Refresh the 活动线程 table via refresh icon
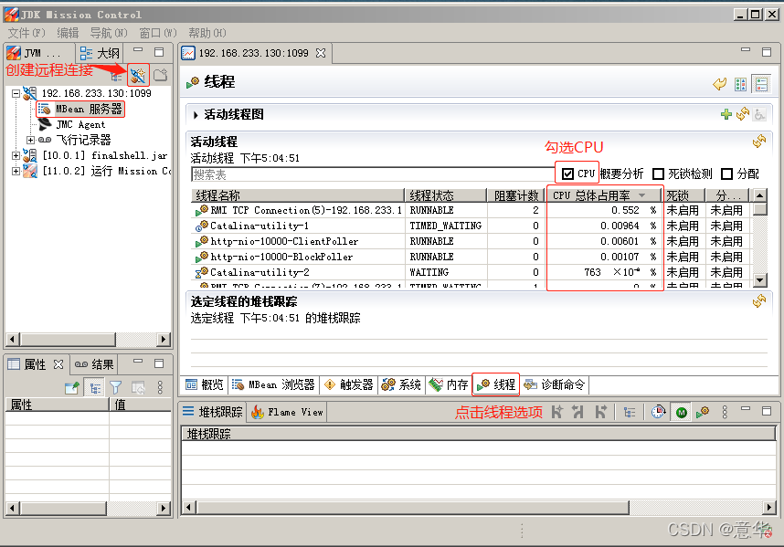Viewport: 784px width, 547px height. pyautogui.click(x=758, y=142)
